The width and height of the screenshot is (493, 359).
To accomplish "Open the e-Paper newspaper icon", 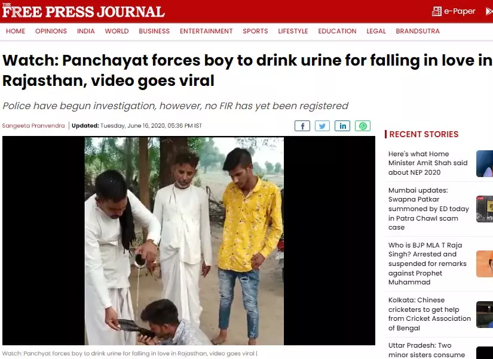I will 436,11.
